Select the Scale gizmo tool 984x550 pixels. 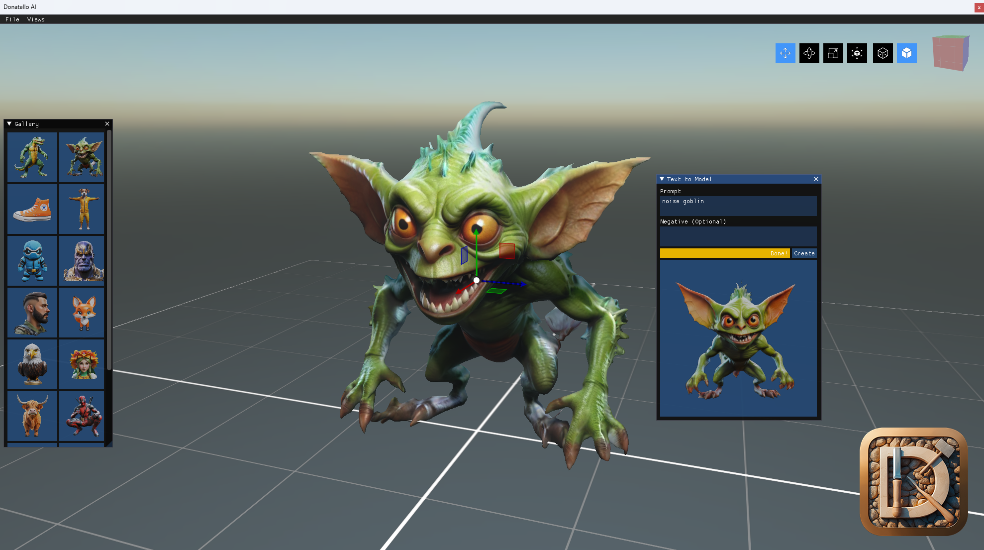pos(833,53)
